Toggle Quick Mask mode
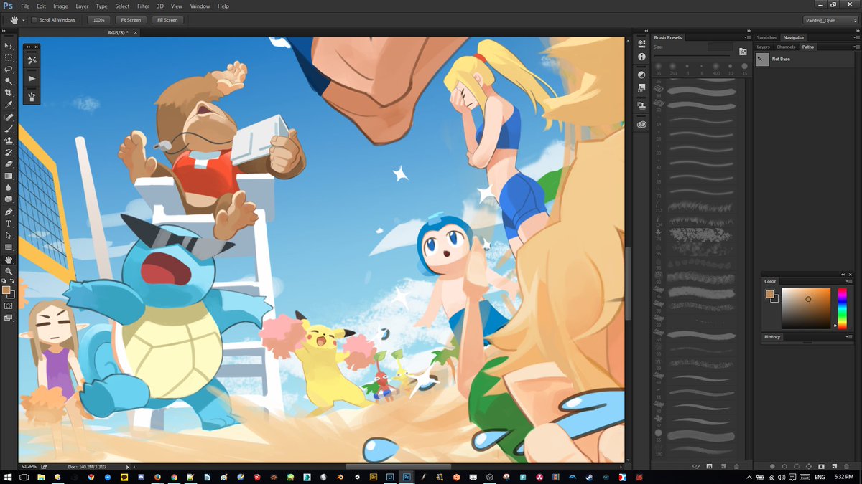This screenshot has width=862, height=484. pos(9,305)
